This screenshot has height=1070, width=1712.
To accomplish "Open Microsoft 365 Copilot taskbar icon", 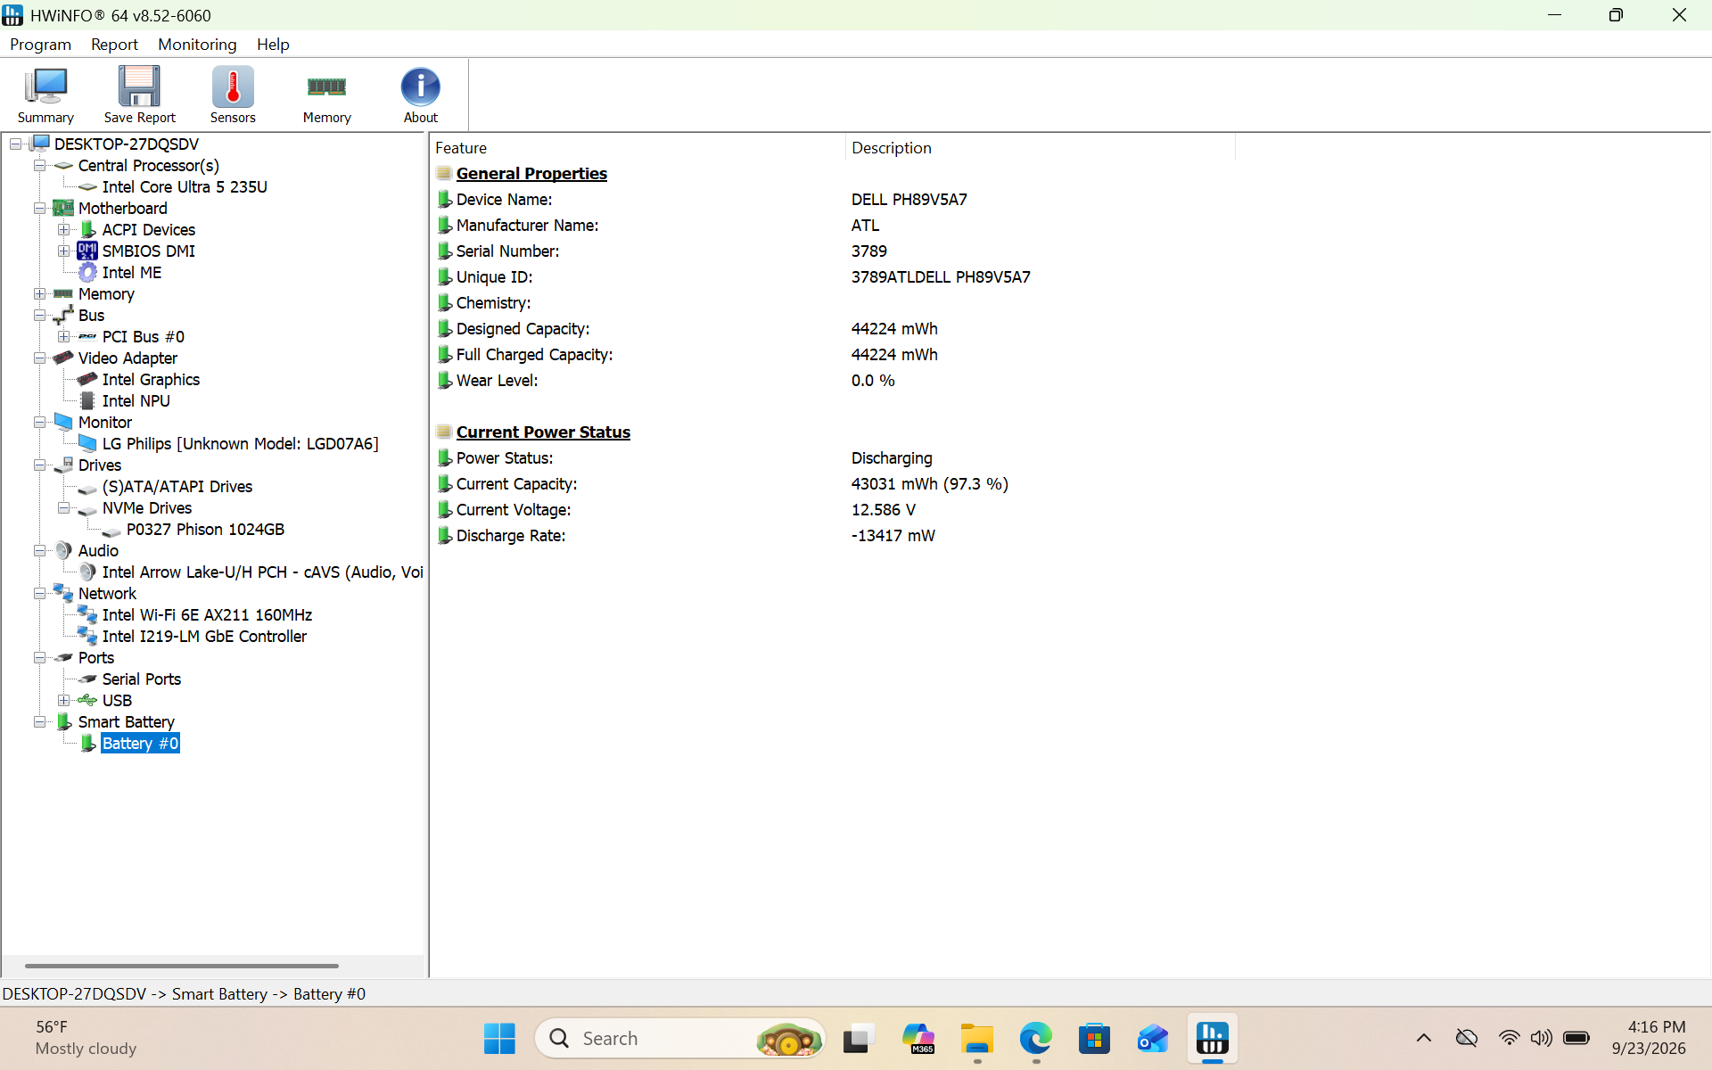I will click(918, 1039).
